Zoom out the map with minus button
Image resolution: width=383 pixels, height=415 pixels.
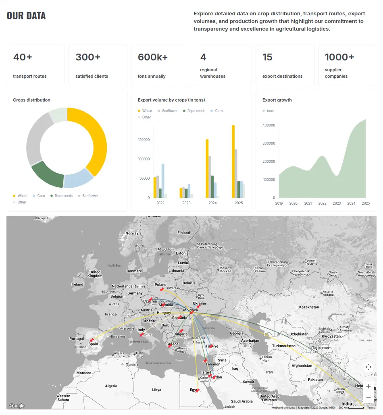[x=368, y=398]
